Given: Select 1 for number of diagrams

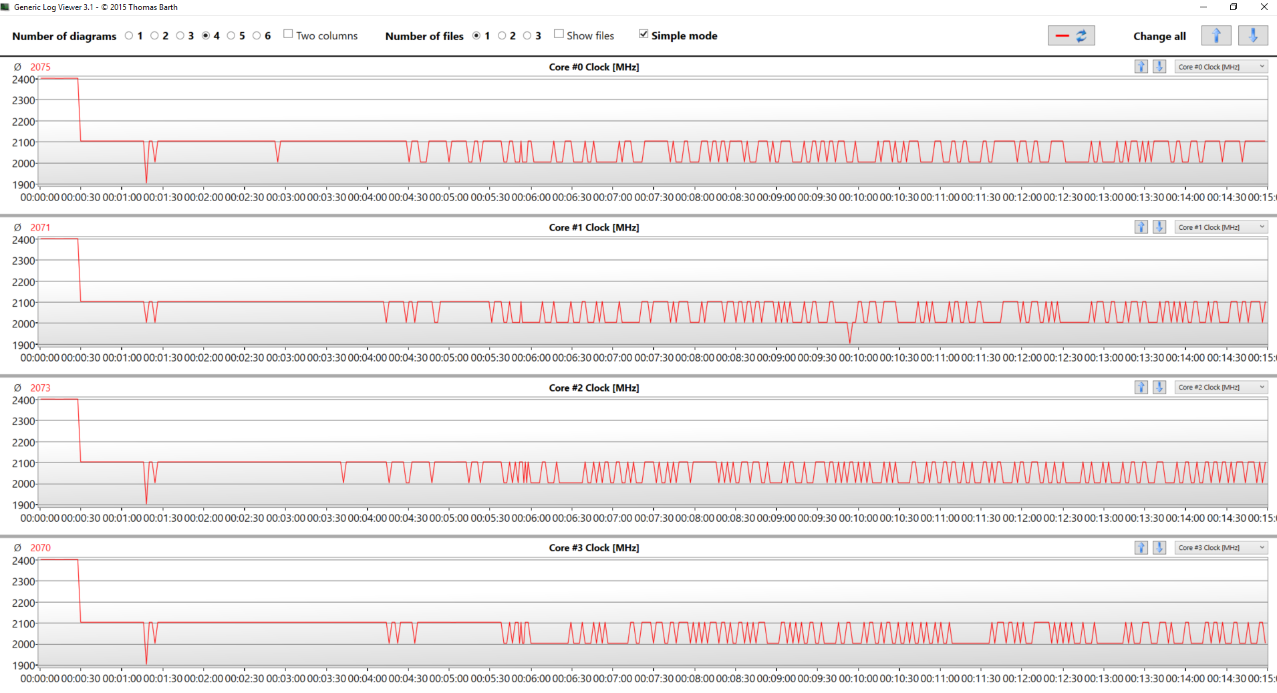Looking at the screenshot, I should pos(129,36).
